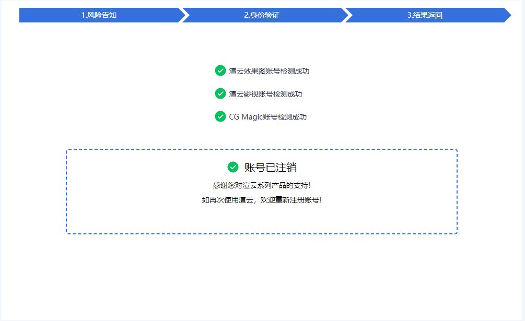This screenshot has width=525, height=321.
Task: Select the 1.风险告知 step
Action: pos(99,15)
